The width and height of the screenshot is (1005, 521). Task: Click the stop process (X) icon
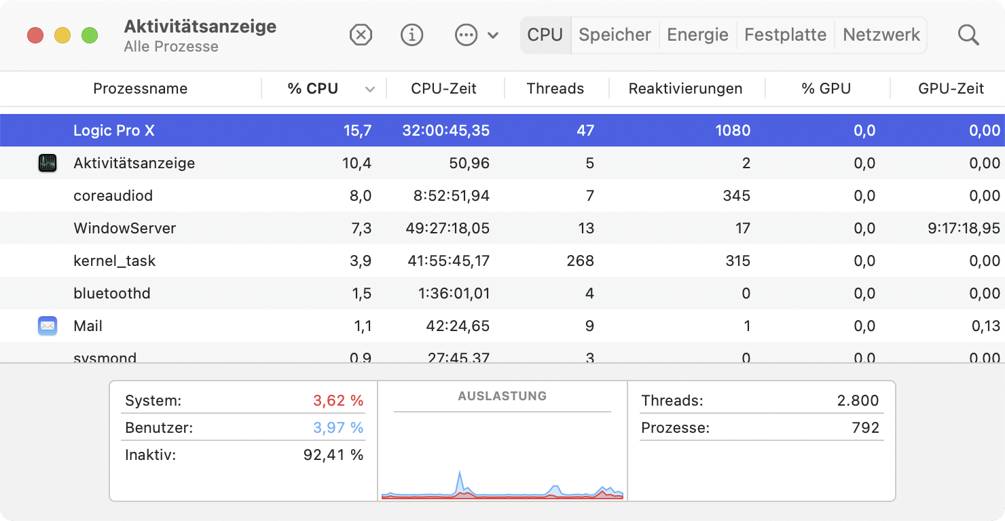[x=361, y=35]
